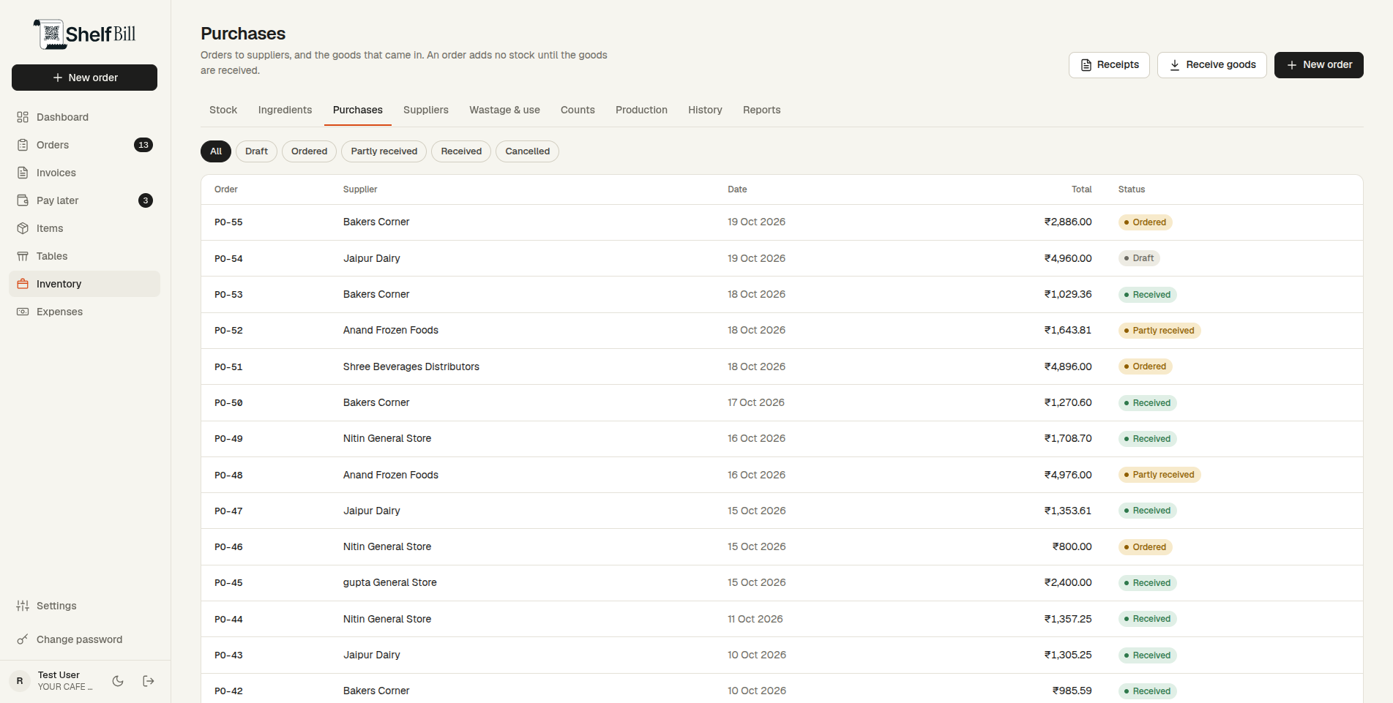Click New order in the page header
Screen dimensions: 1393x703
[x=1319, y=65]
